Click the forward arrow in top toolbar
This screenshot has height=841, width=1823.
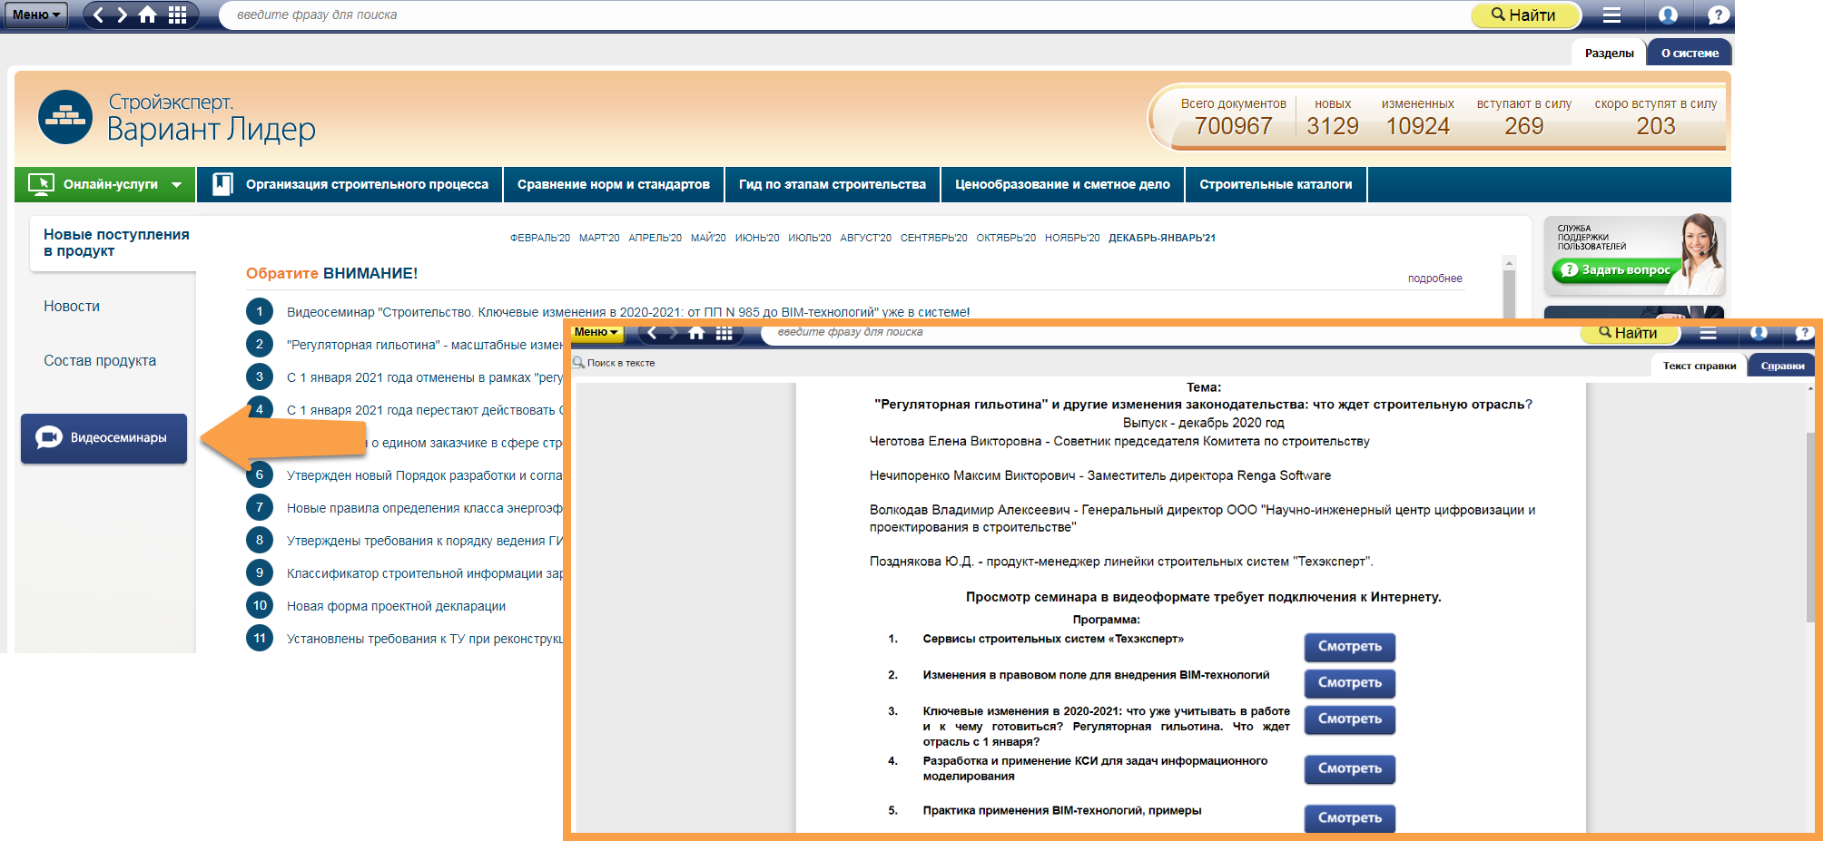pos(122,15)
